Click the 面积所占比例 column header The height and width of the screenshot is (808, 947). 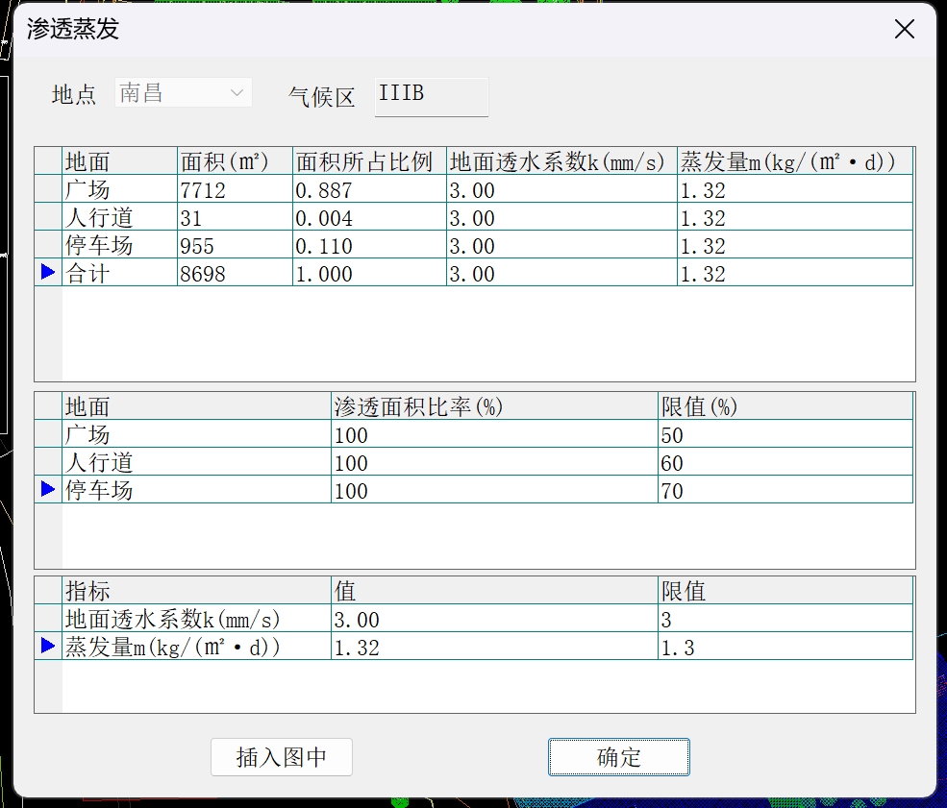368,161
